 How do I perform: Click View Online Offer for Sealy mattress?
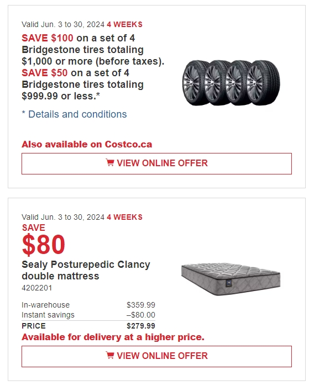pos(156,357)
